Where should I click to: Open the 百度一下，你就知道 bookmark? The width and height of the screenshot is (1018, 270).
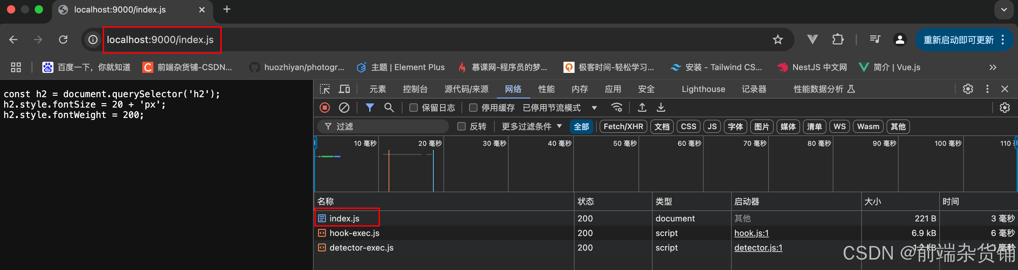[x=86, y=67]
